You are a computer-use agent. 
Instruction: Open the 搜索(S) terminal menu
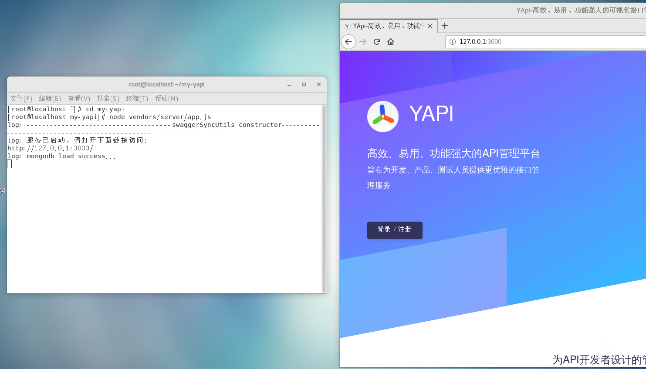pyautogui.click(x=108, y=99)
